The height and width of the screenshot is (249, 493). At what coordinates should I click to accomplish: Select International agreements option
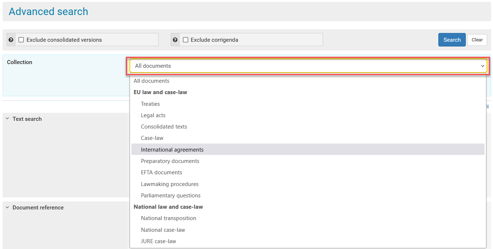click(x=308, y=149)
